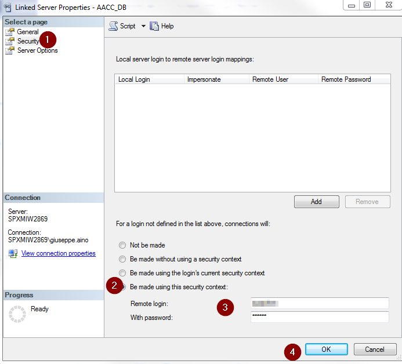This screenshot has height=364, width=402.
Task: Open View connection properties link
Action: coord(59,253)
